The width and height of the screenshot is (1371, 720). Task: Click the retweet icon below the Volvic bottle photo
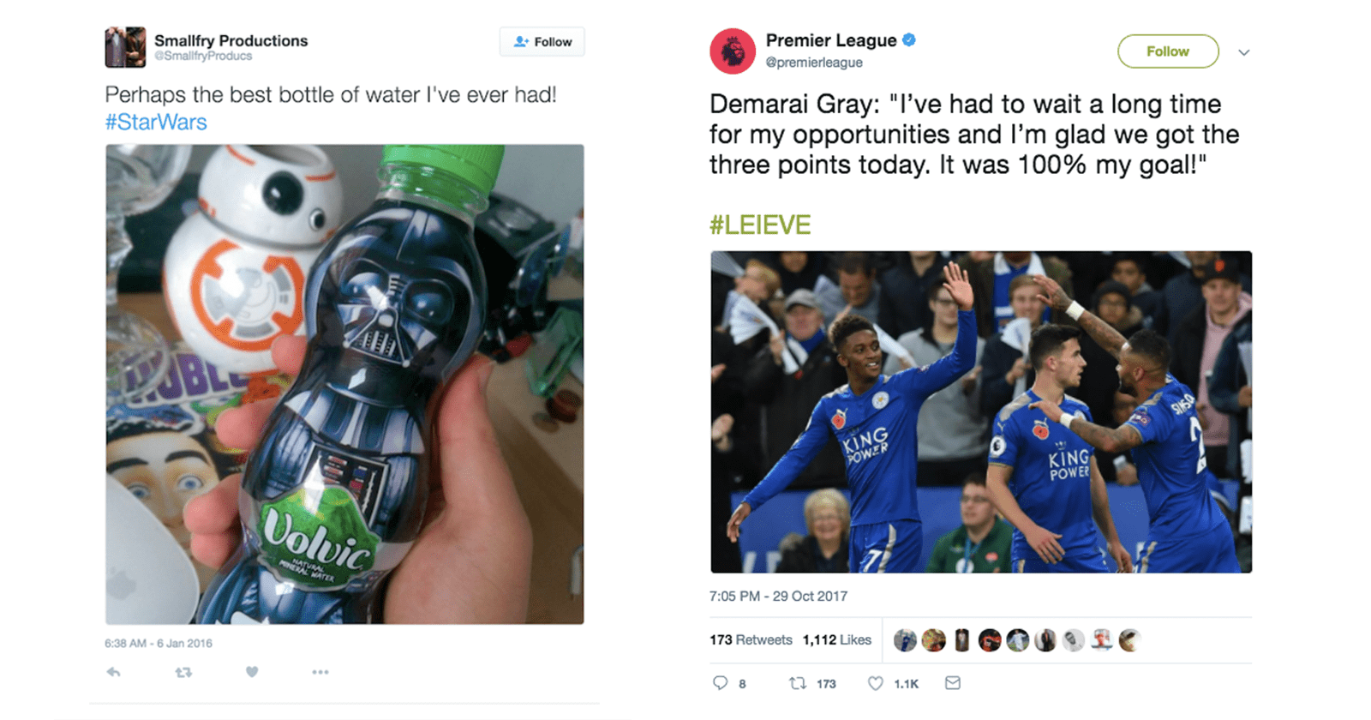pyautogui.click(x=182, y=673)
